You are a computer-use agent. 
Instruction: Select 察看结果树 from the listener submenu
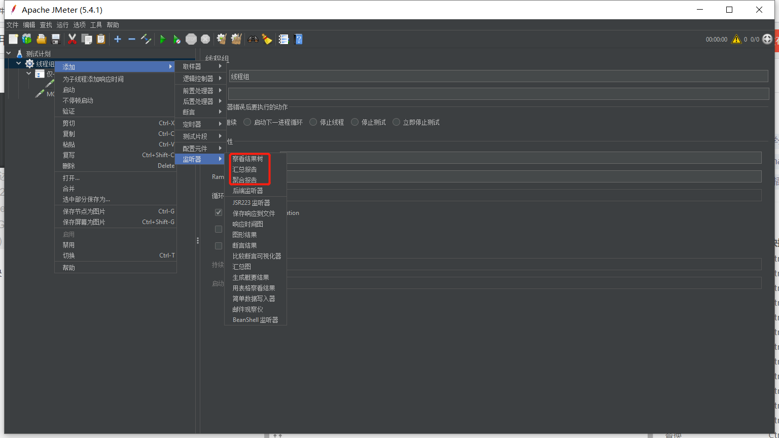coord(247,158)
